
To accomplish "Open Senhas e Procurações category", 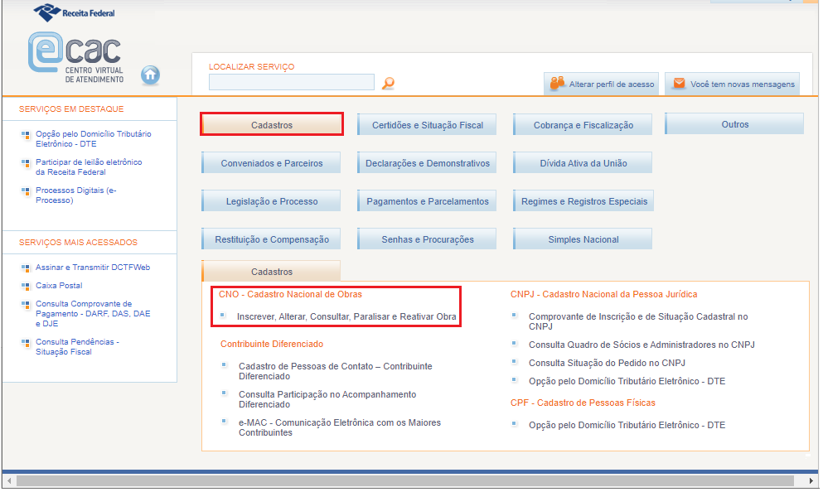I will 427,239.
